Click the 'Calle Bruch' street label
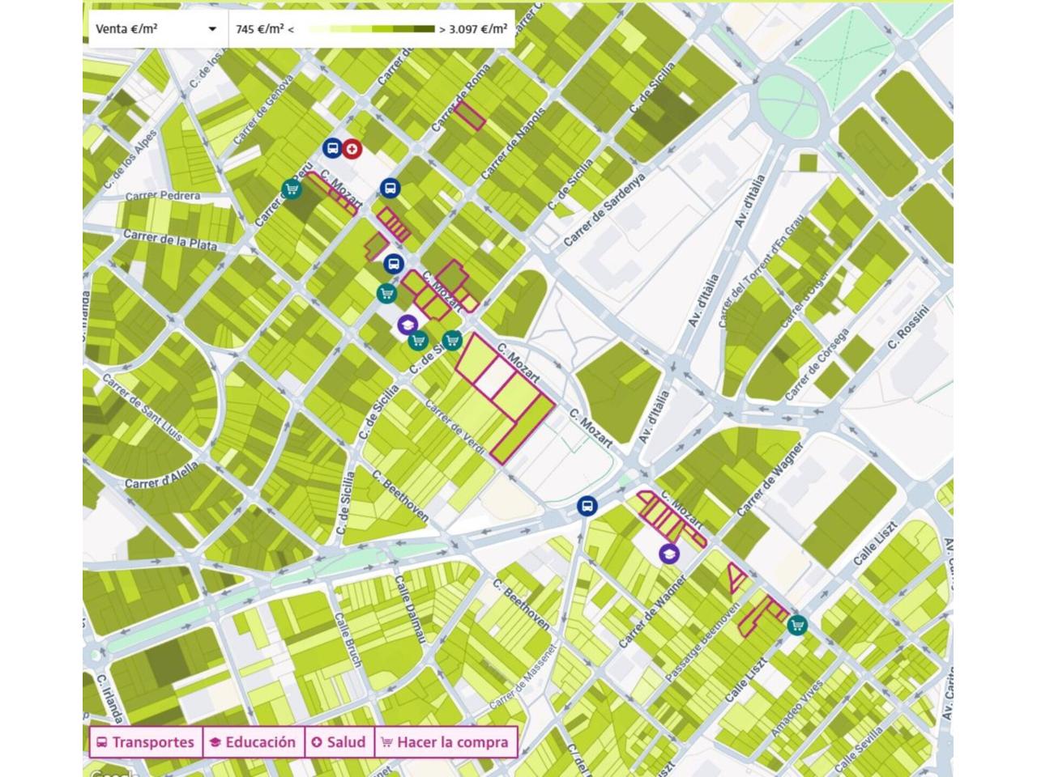This screenshot has height=777, width=1037. 348,639
